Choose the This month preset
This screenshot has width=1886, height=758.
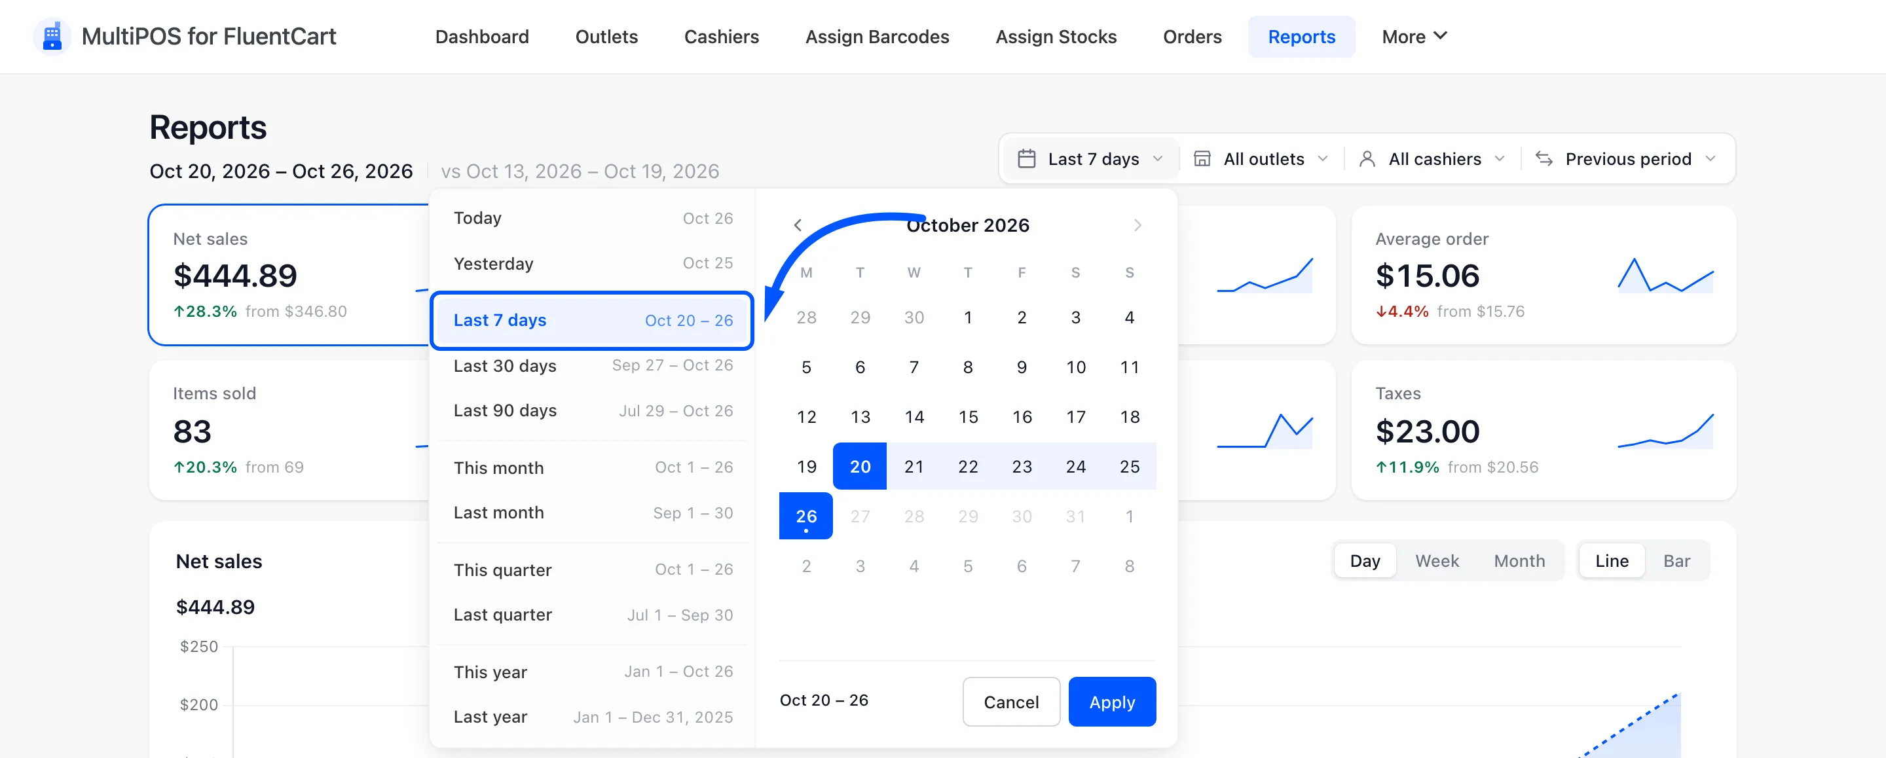(x=592, y=467)
